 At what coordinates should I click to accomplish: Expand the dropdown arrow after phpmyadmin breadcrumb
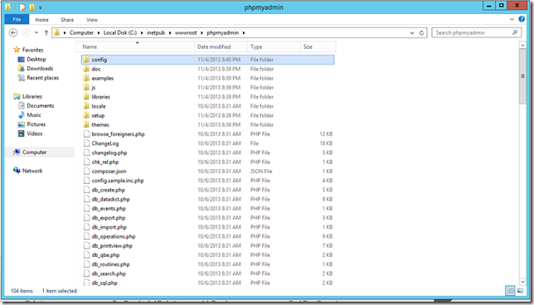coord(244,33)
